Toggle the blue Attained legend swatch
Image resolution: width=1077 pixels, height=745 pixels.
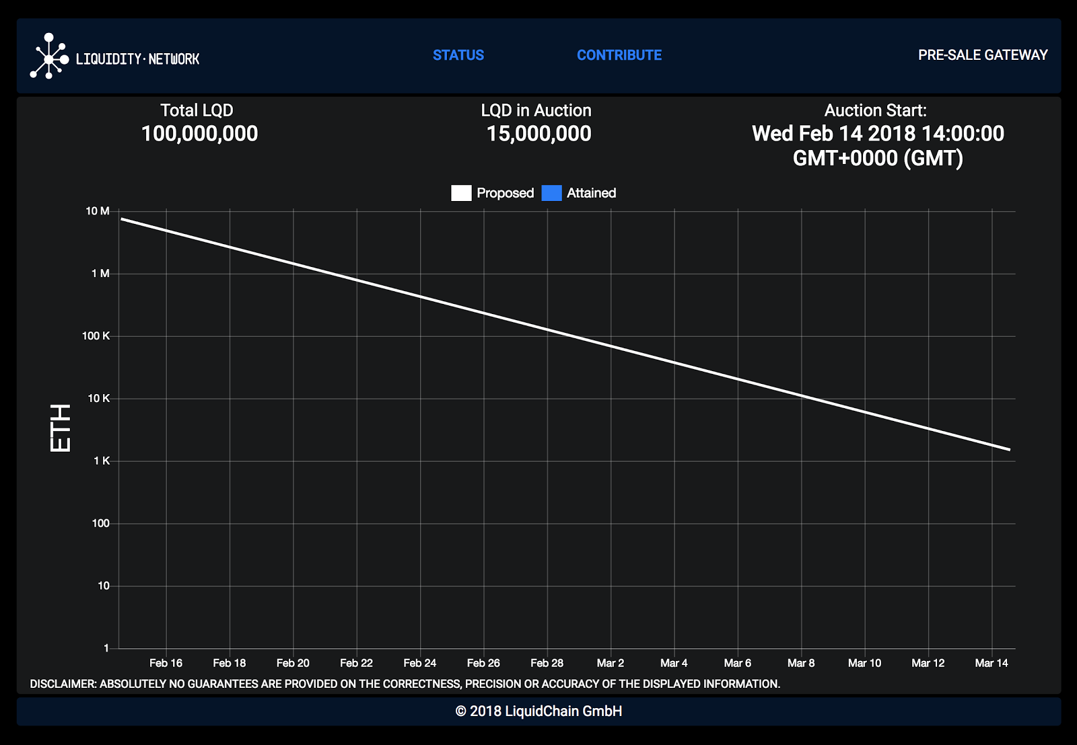point(552,193)
